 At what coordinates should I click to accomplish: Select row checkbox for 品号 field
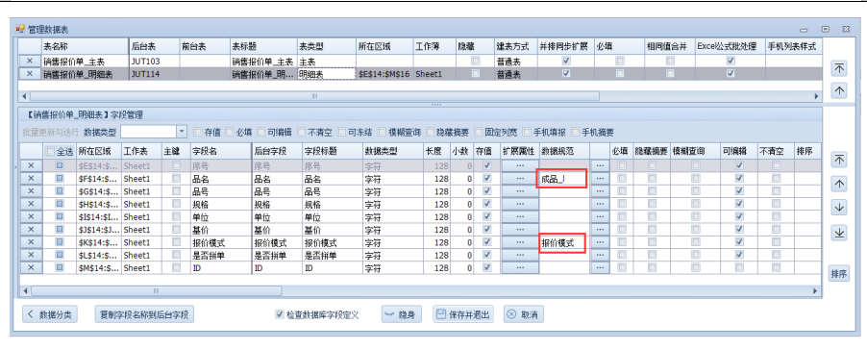pos(60,190)
